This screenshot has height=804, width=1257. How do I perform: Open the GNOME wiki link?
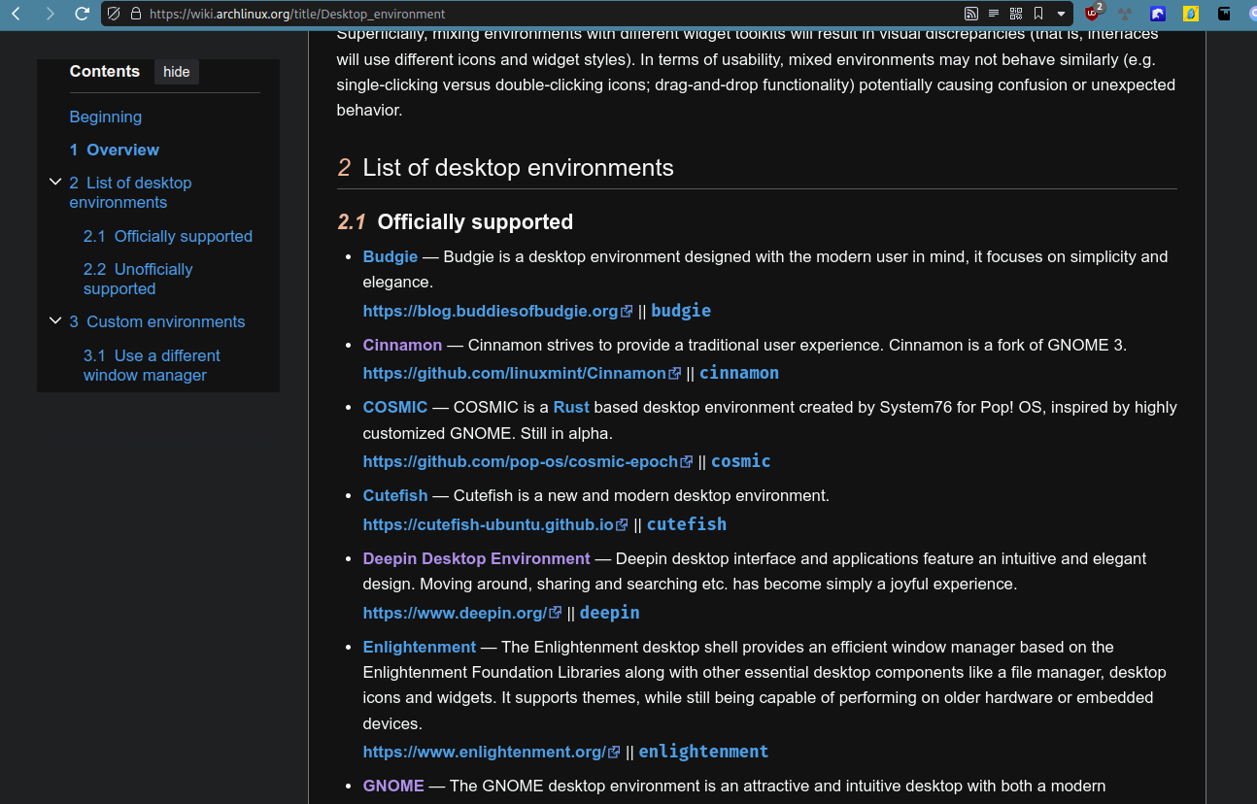pyautogui.click(x=393, y=786)
